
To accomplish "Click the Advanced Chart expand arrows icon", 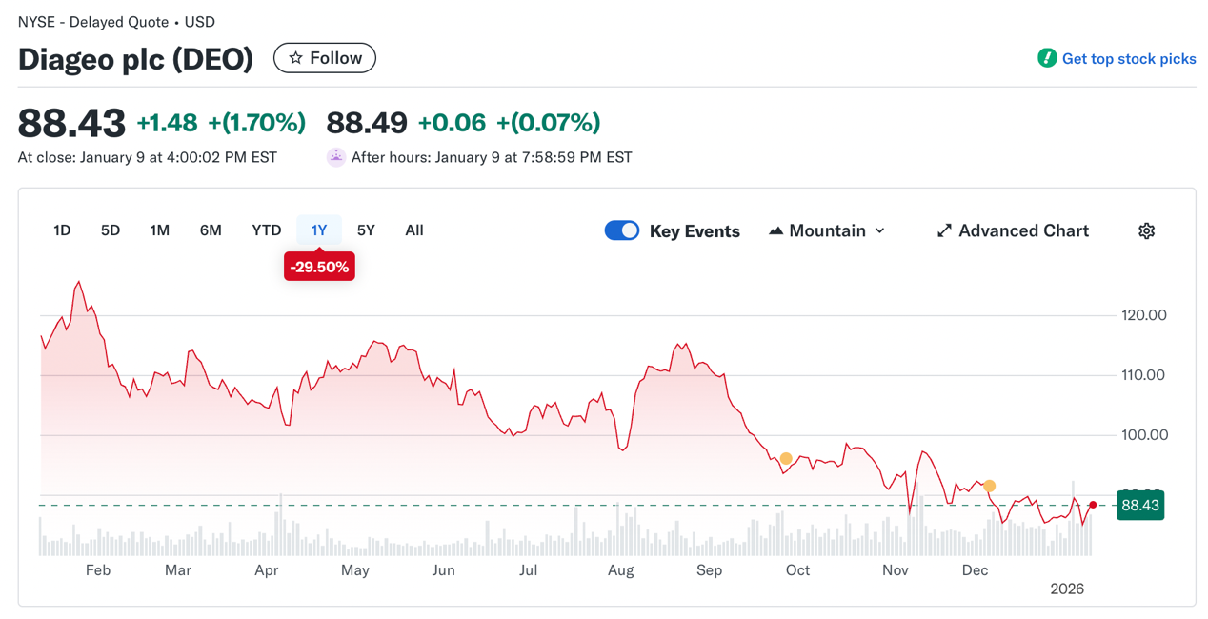I will (x=944, y=231).
